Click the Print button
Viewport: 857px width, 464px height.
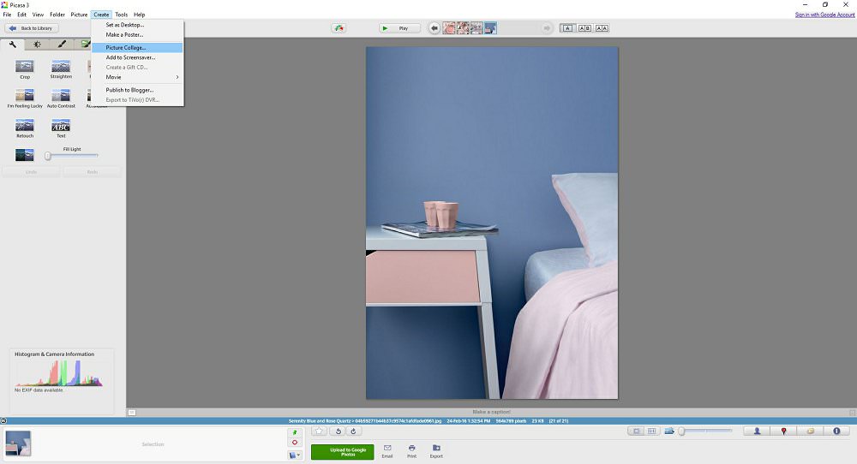[x=411, y=451]
